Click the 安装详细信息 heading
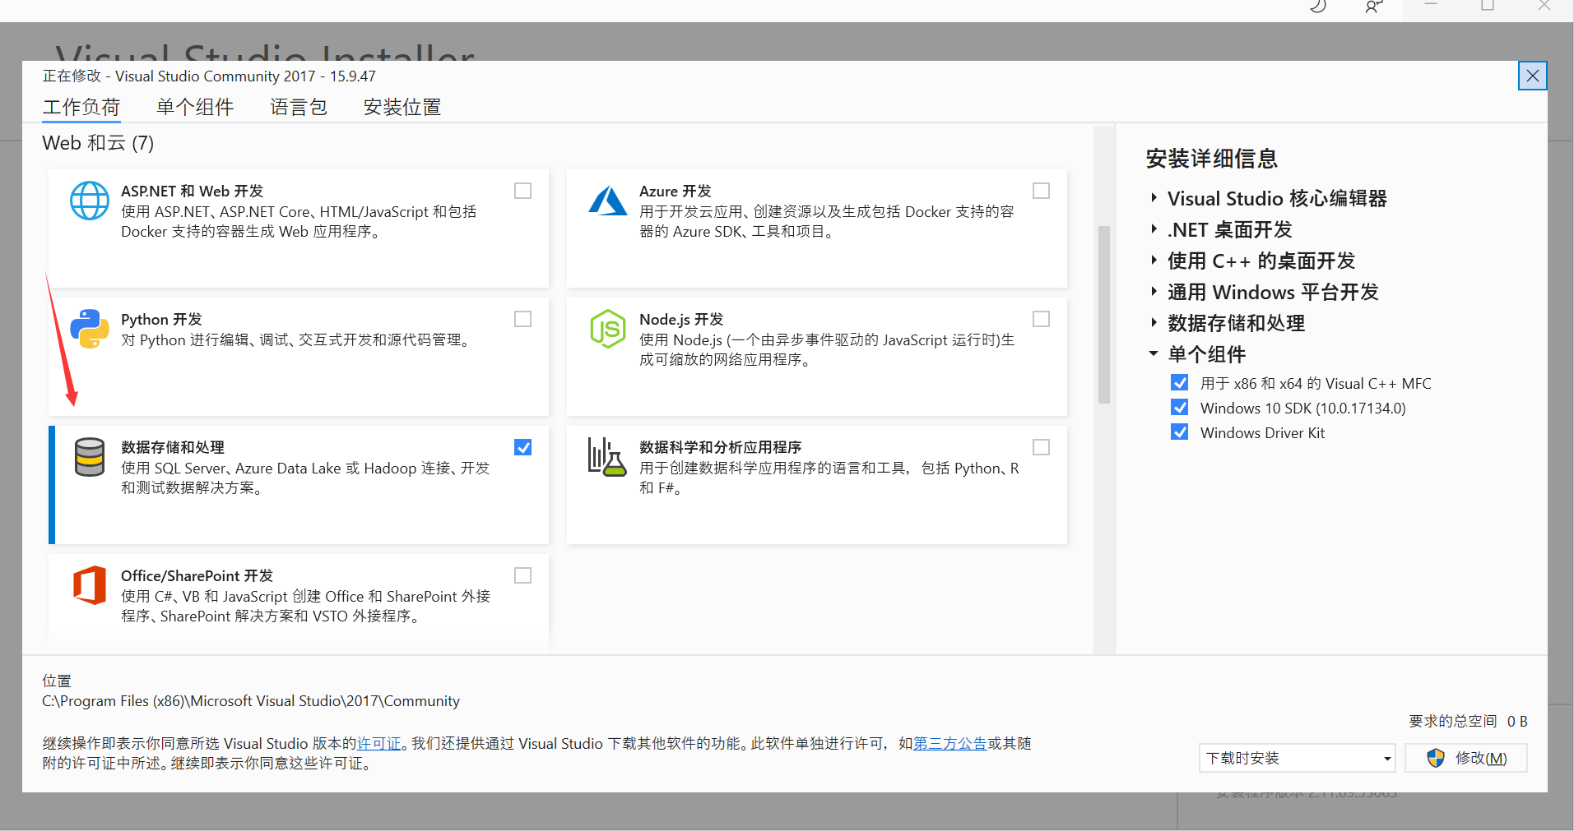This screenshot has width=1574, height=831. (x=1211, y=159)
